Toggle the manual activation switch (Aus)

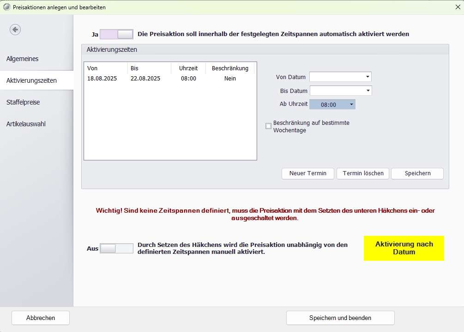pyautogui.click(x=116, y=248)
